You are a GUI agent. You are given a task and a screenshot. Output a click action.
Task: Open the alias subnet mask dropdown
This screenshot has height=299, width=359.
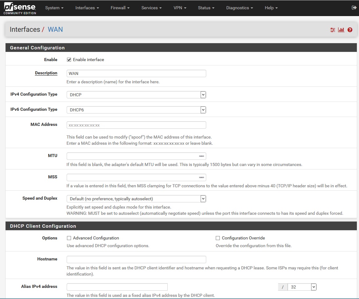[x=302, y=287]
